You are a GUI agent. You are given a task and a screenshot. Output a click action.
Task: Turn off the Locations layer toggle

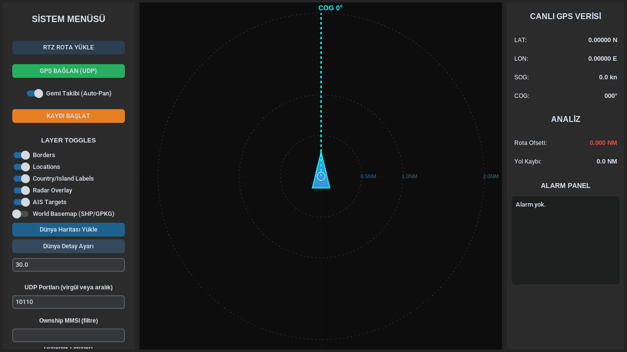(x=22, y=167)
